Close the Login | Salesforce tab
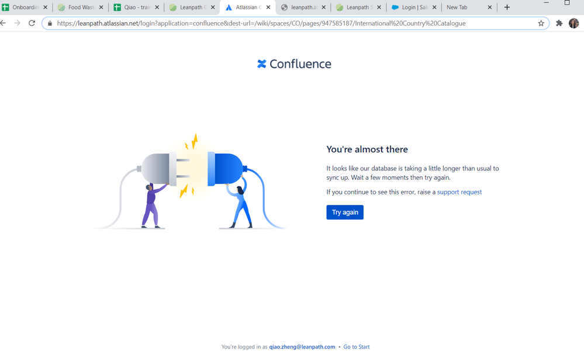584x355 pixels. click(x=434, y=7)
